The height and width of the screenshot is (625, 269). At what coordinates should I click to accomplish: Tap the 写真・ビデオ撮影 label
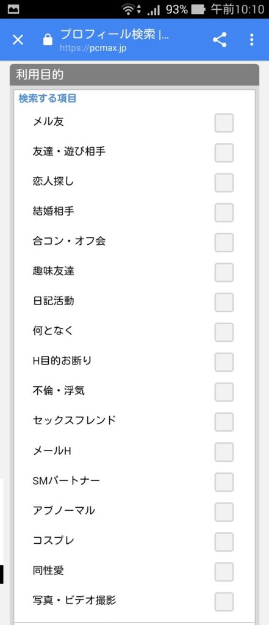[74, 600]
